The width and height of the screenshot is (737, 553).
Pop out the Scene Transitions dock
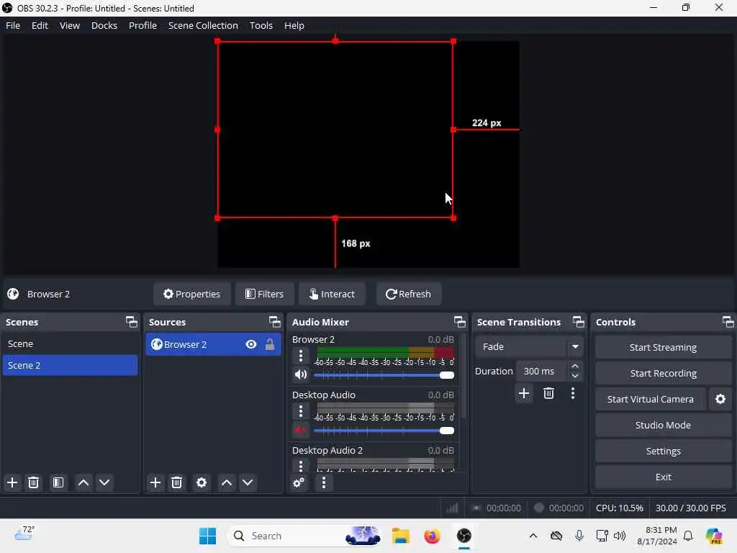click(x=579, y=322)
